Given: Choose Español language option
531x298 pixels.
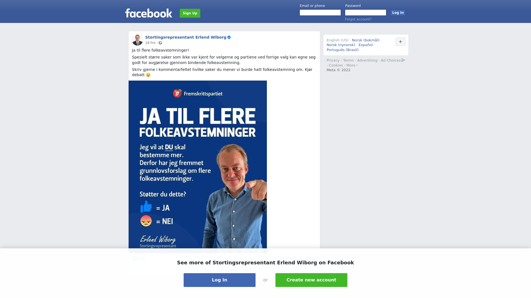Looking at the screenshot, I should click(x=366, y=45).
